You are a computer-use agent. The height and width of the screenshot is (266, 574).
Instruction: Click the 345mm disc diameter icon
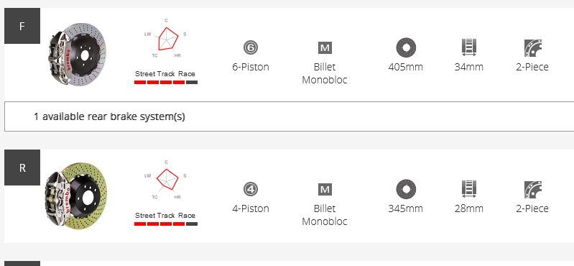pyautogui.click(x=406, y=189)
